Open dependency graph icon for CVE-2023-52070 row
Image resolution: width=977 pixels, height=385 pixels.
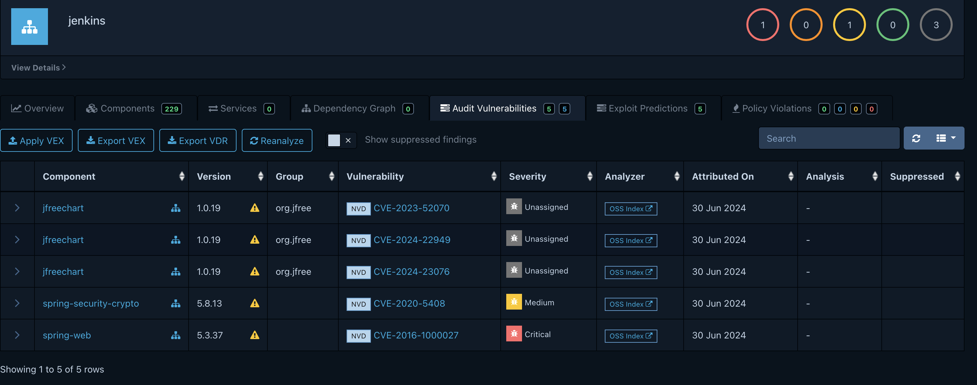tap(176, 208)
